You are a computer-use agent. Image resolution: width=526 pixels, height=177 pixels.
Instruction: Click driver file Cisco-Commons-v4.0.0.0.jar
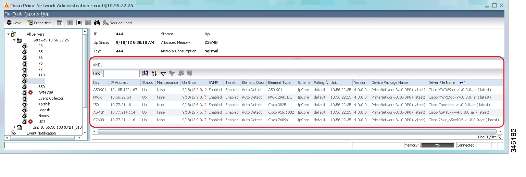pos(459,105)
